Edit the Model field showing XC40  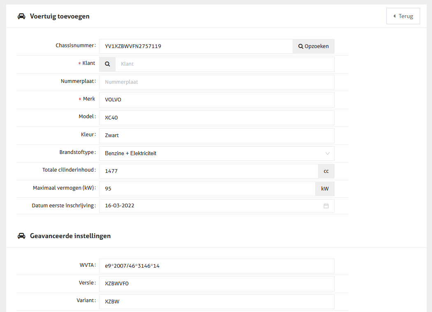[x=217, y=118]
